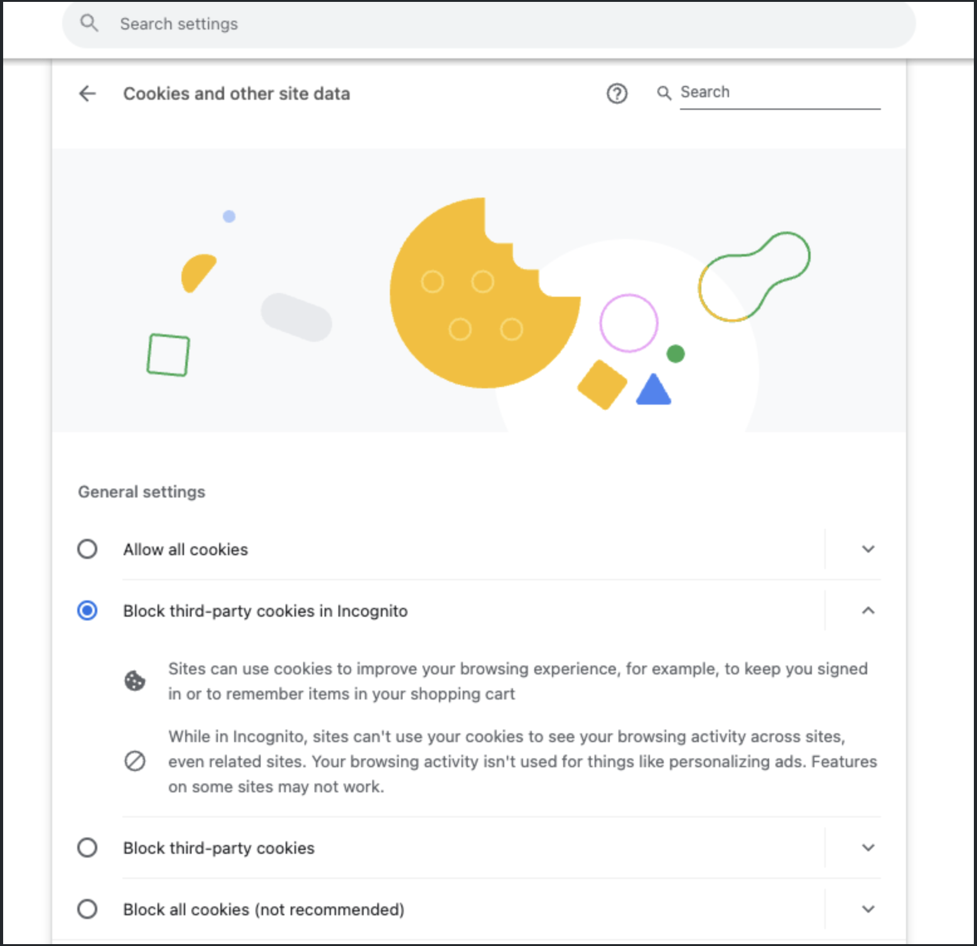Open the help question mark icon
Viewport: 977px width, 946px height.
[617, 93]
